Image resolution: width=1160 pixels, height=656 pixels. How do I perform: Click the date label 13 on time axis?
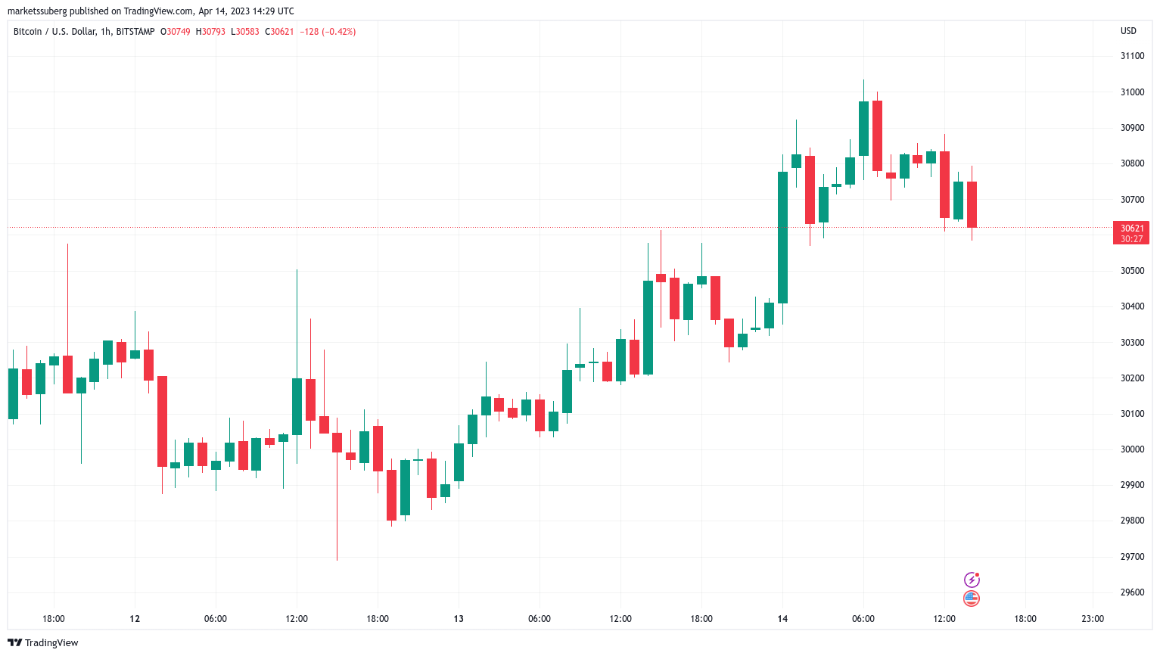459,619
